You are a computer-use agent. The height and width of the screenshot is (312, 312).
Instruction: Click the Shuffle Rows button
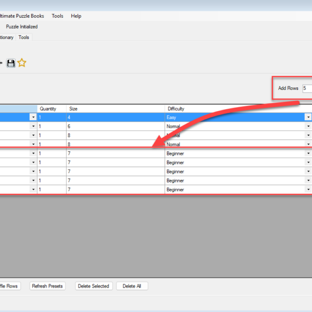click(x=9, y=286)
